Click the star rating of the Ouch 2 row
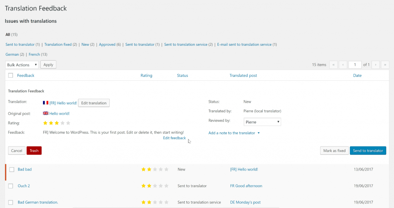The image size is (394, 208). (x=155, y=186)
